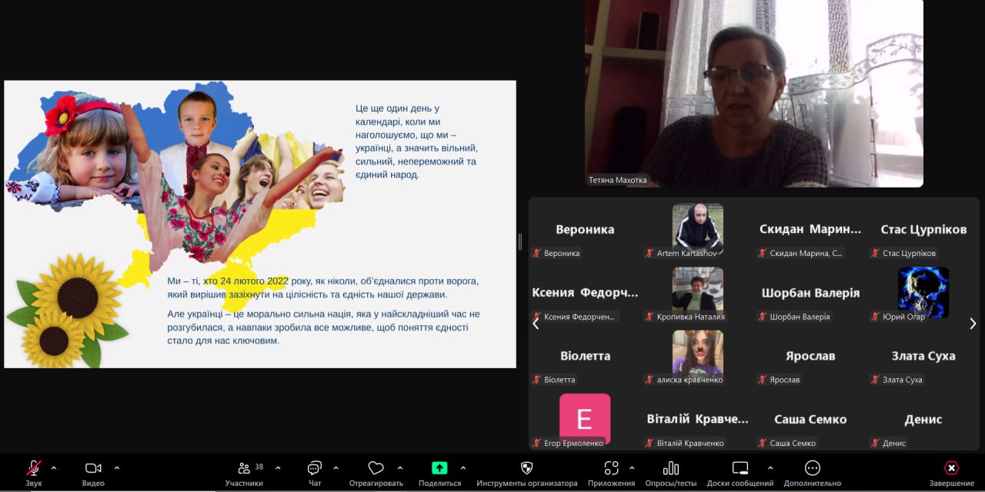Click muted mic icon next to Злата Суха label
985x492 pixels.
pyautogui.click(x=876, y=380)
